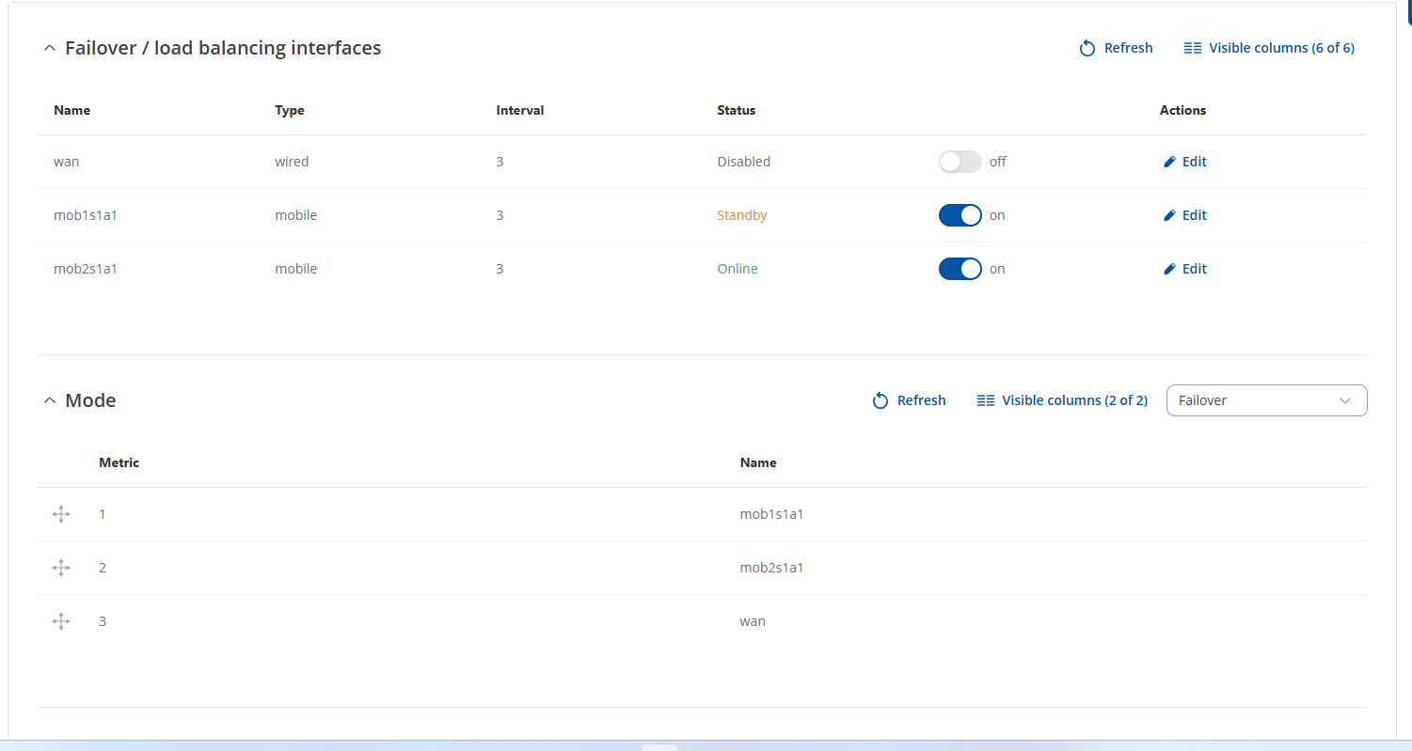Viewport: 1412px width, 751px height.
Task: Turn off the mob2s1a1 interface toggle
Action: click(960, 269)
